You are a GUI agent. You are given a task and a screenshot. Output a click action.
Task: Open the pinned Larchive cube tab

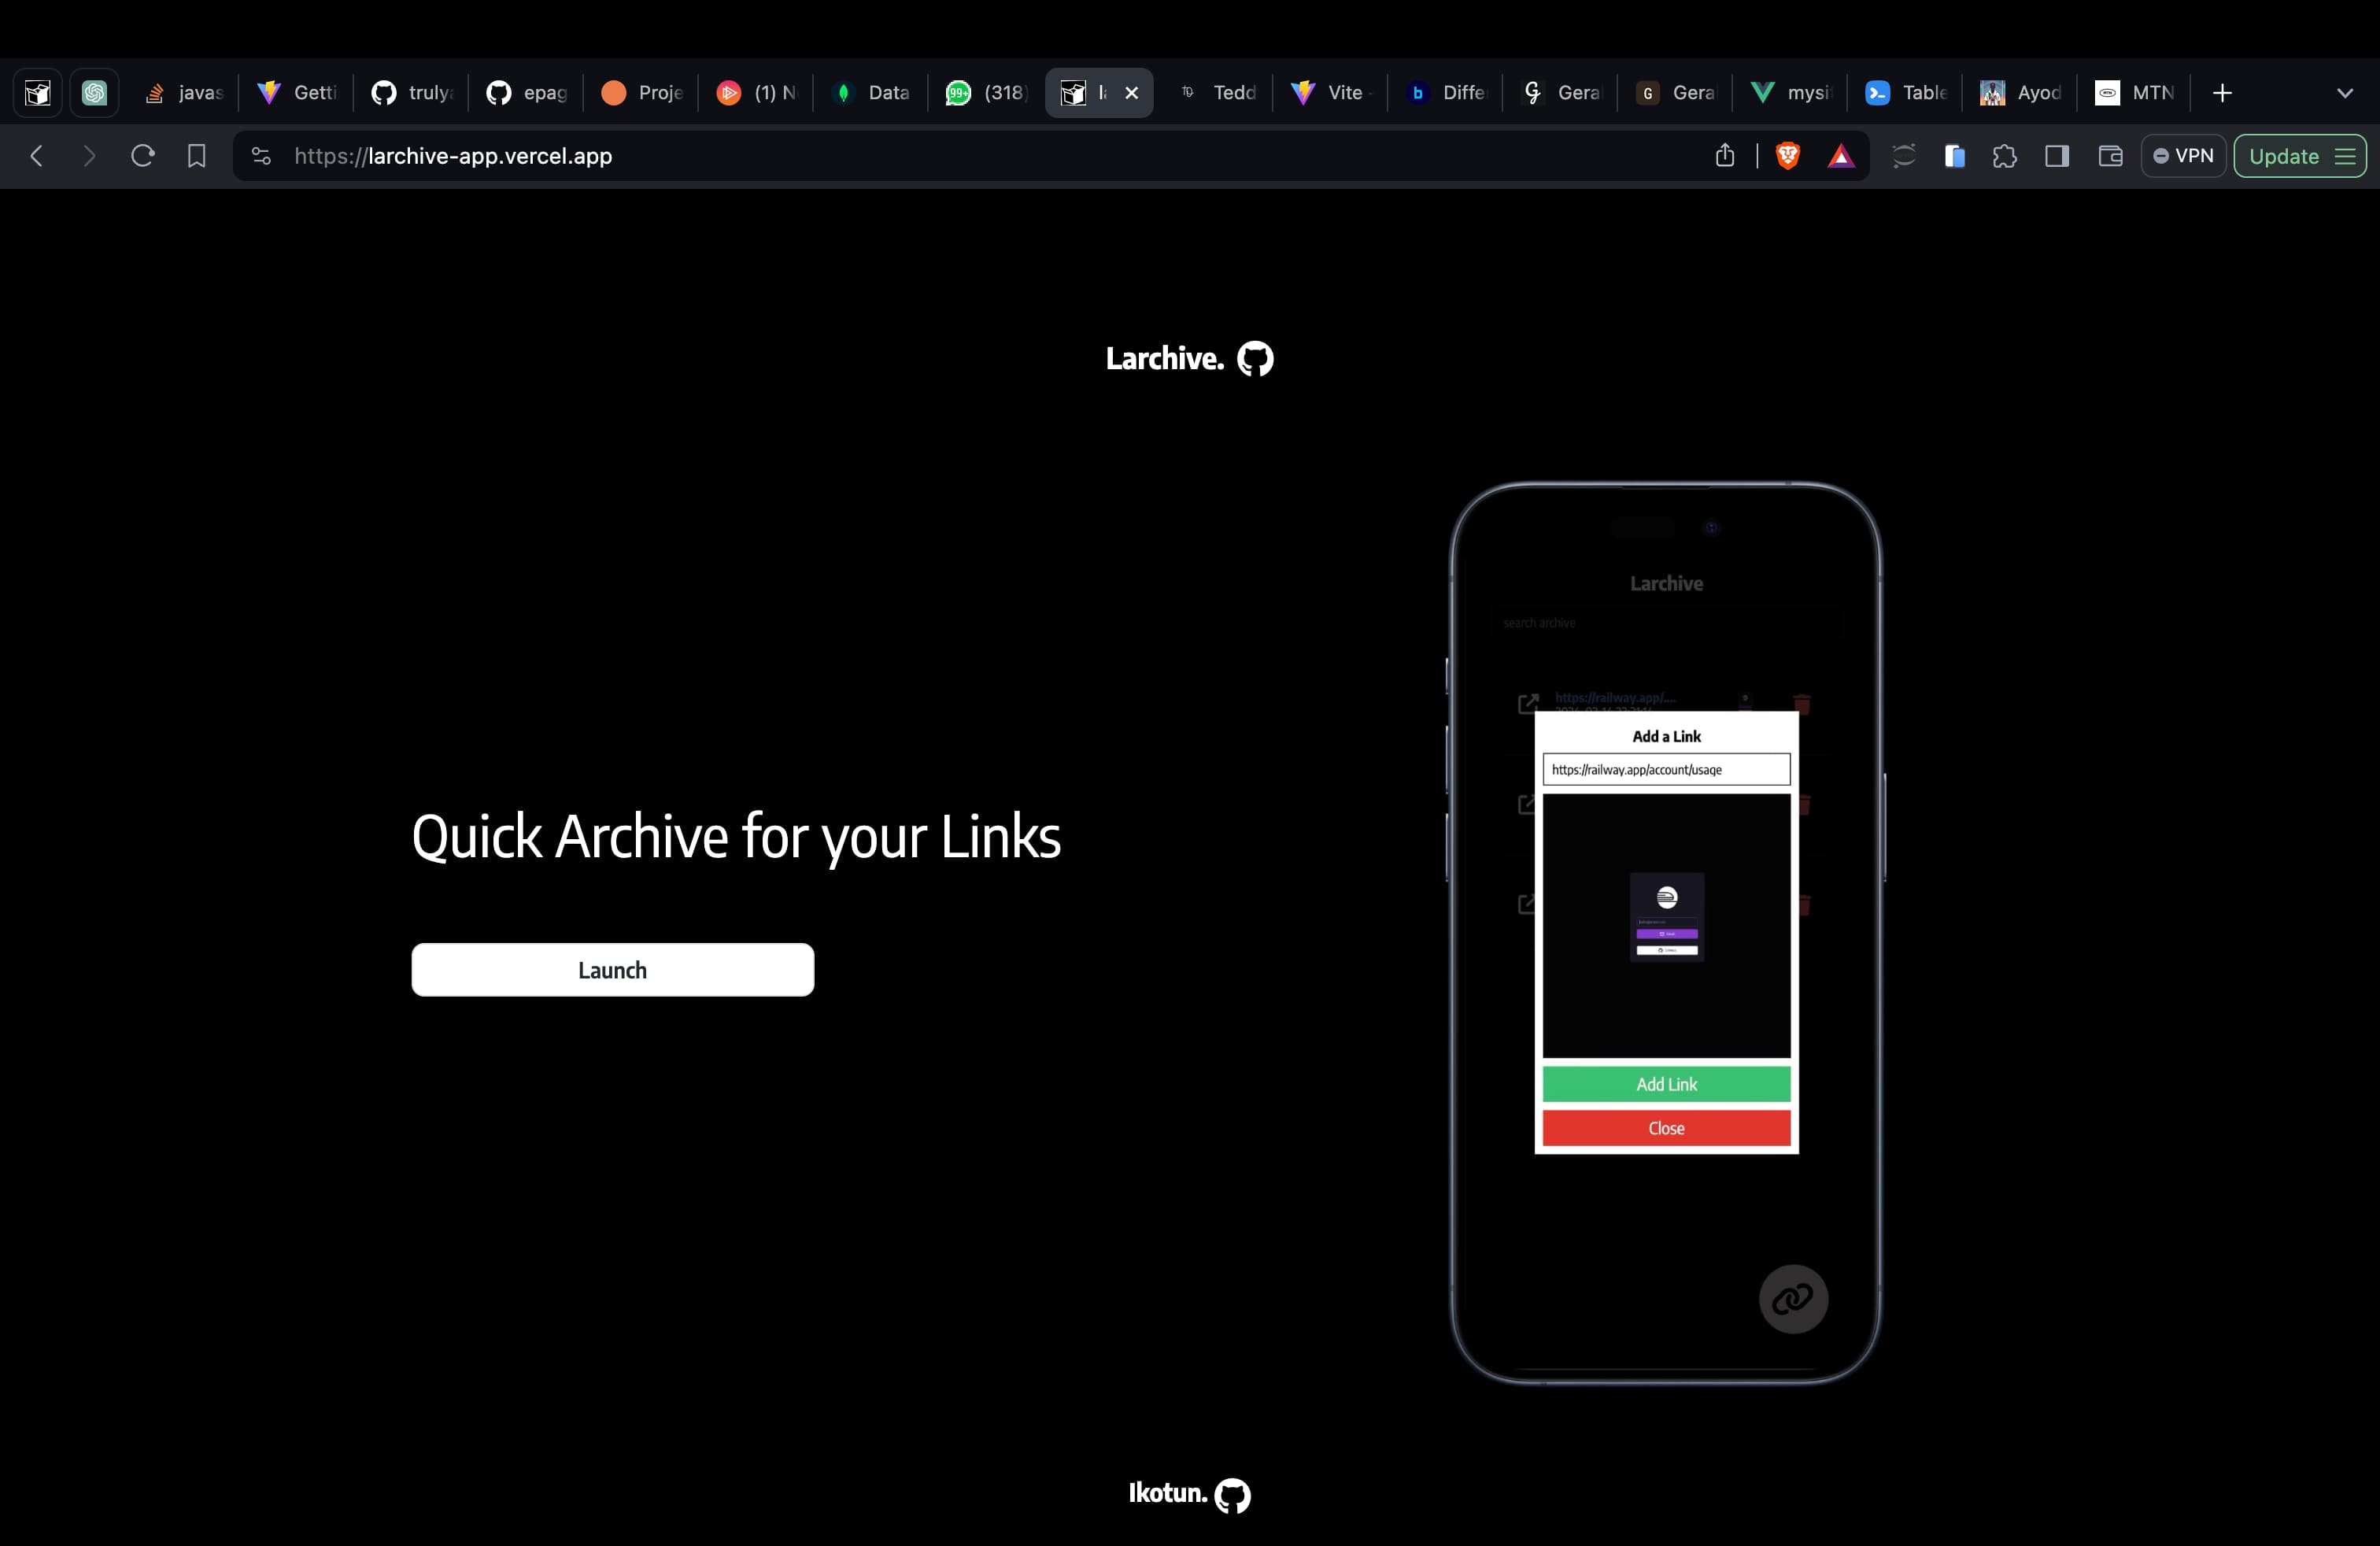(38, 93)
